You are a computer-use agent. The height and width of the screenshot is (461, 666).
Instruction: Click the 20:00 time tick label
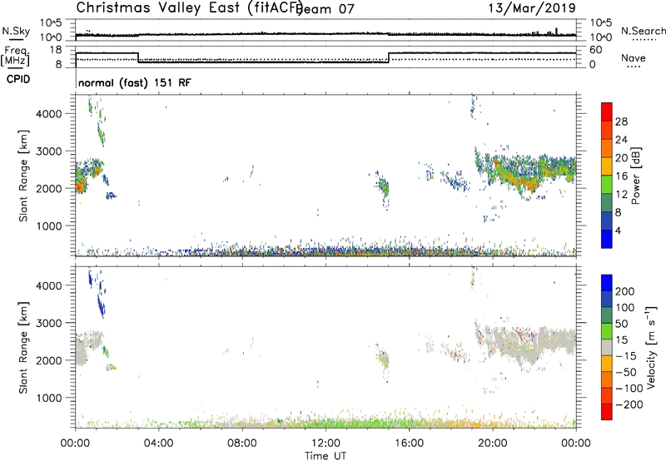[x=492, y=444]
